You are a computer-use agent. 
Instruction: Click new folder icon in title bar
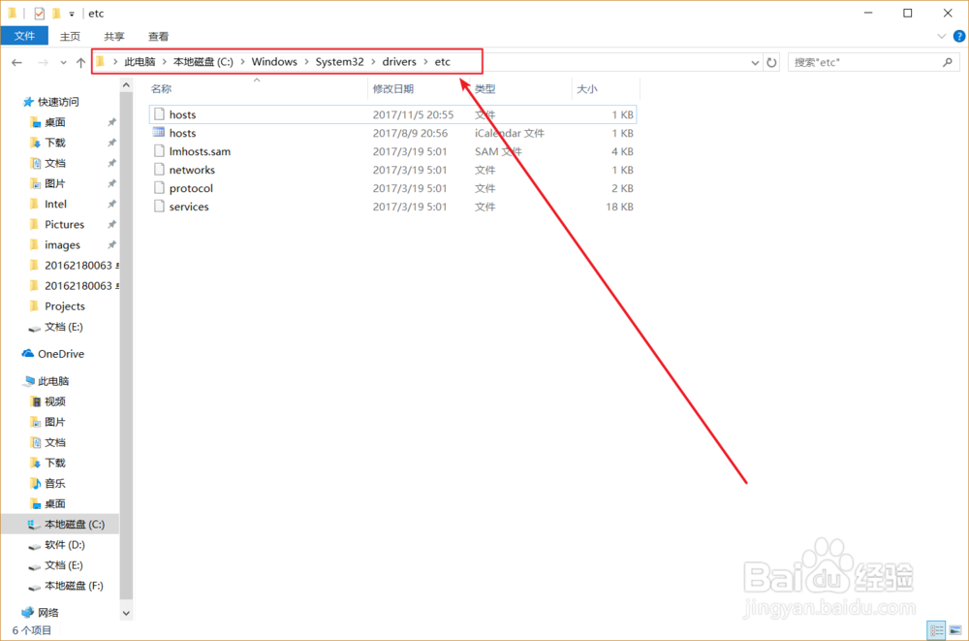coord(56,13)
